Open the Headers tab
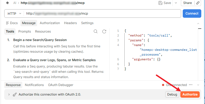The image size is (205, 104). click(x=71, y=23)
